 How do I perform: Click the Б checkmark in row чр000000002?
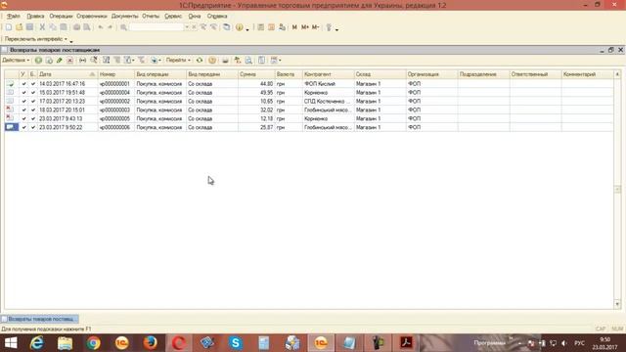pos(32,102)
